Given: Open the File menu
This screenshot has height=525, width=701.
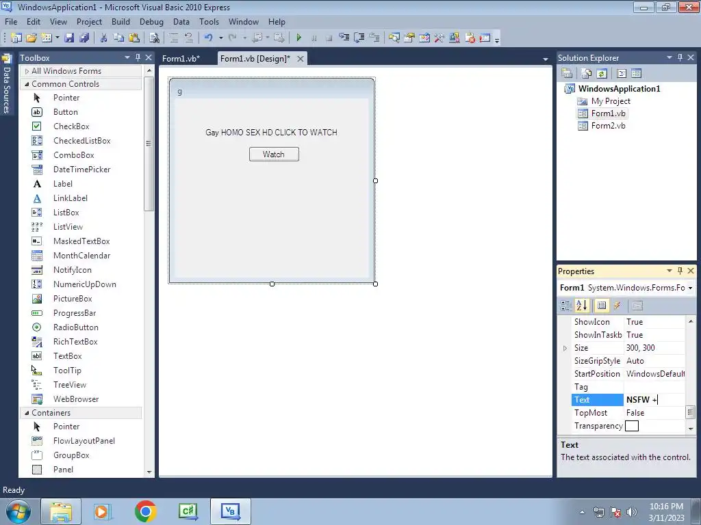Looking at the screenshot, I should click(11, 21).
